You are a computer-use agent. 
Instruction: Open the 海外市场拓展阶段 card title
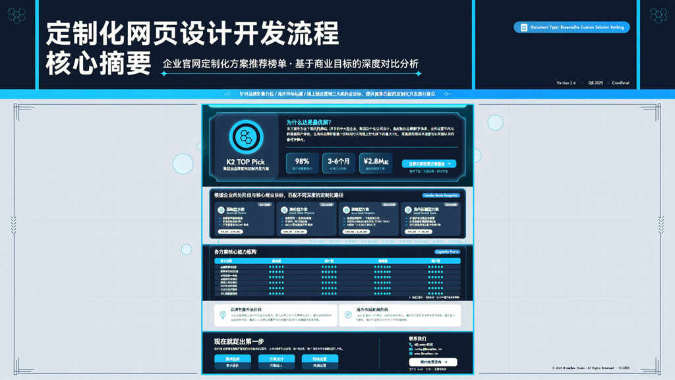tap(372, 310)
